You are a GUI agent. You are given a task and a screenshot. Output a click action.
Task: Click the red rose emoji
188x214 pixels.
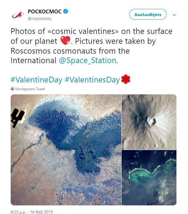pyautogui.click(x=126, y=79)
